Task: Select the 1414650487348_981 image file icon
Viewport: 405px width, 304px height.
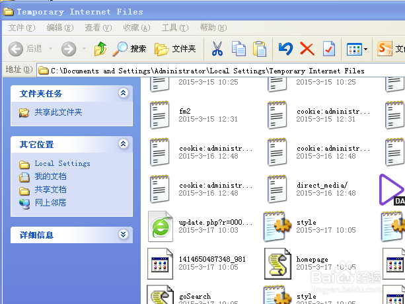Action: click(160, 264)
